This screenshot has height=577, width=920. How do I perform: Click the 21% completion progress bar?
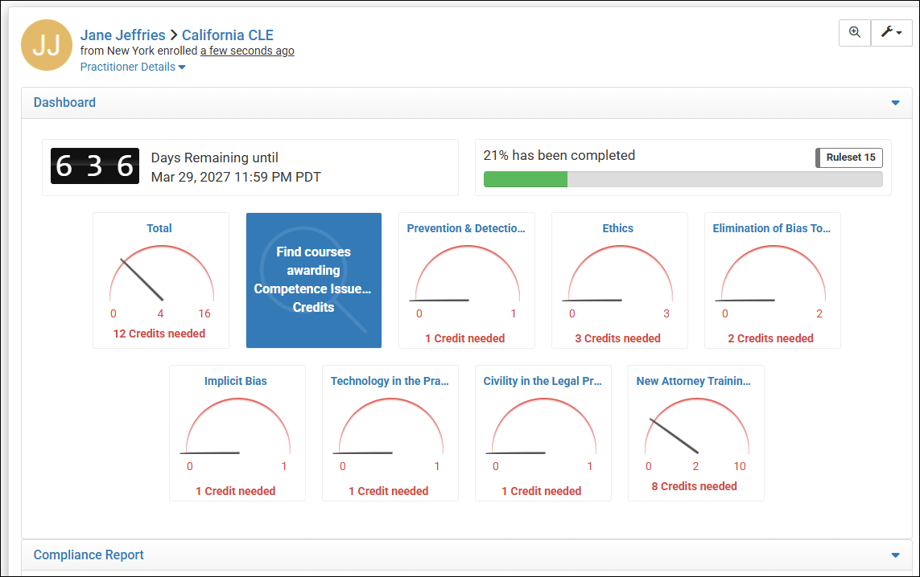click(683, 179)
